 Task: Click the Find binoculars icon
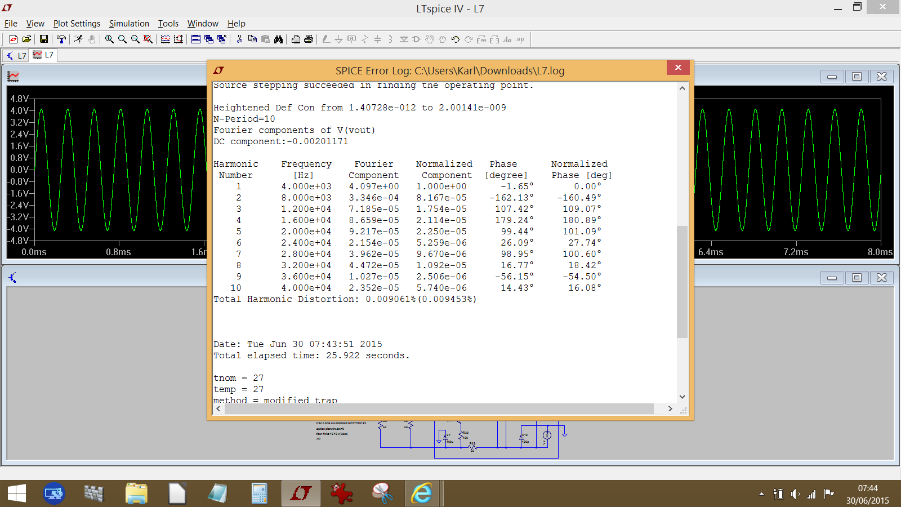coord(278,39)
